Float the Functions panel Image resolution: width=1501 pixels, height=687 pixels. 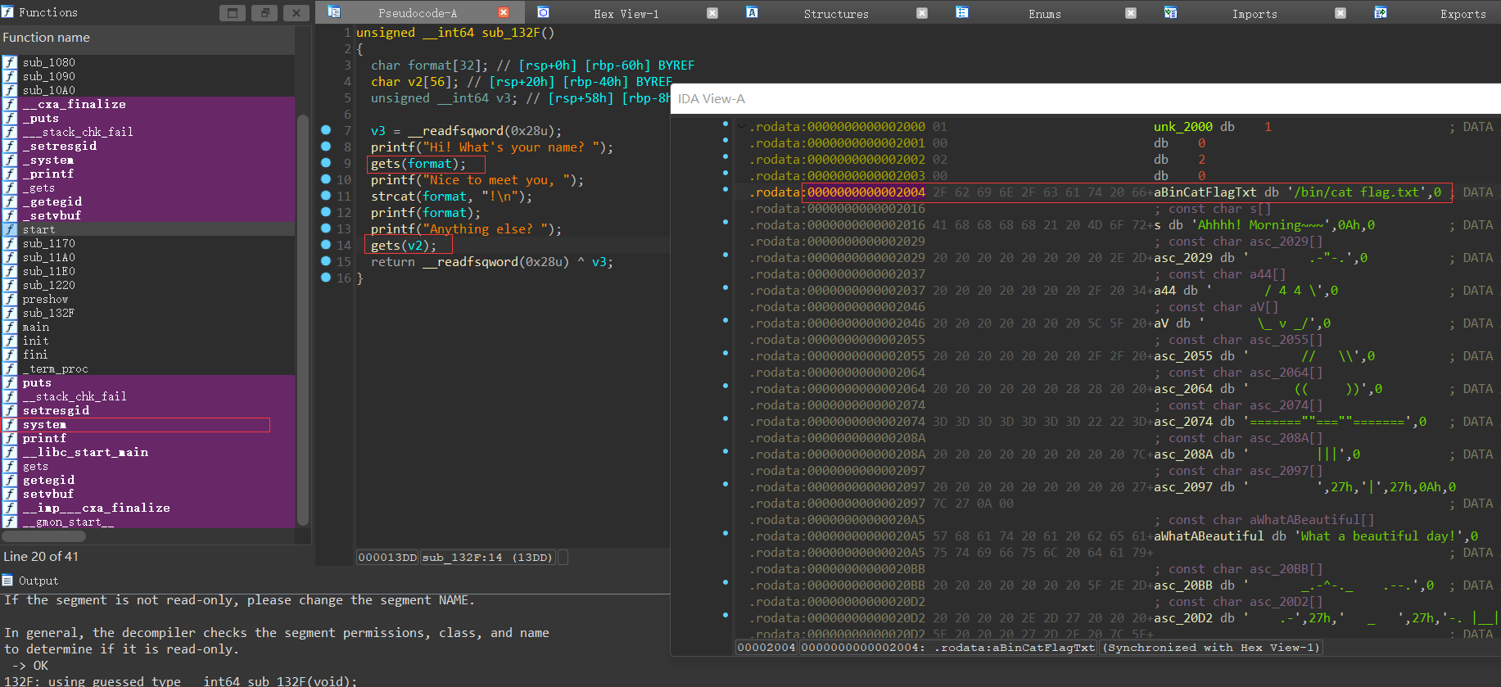(264, 13)
